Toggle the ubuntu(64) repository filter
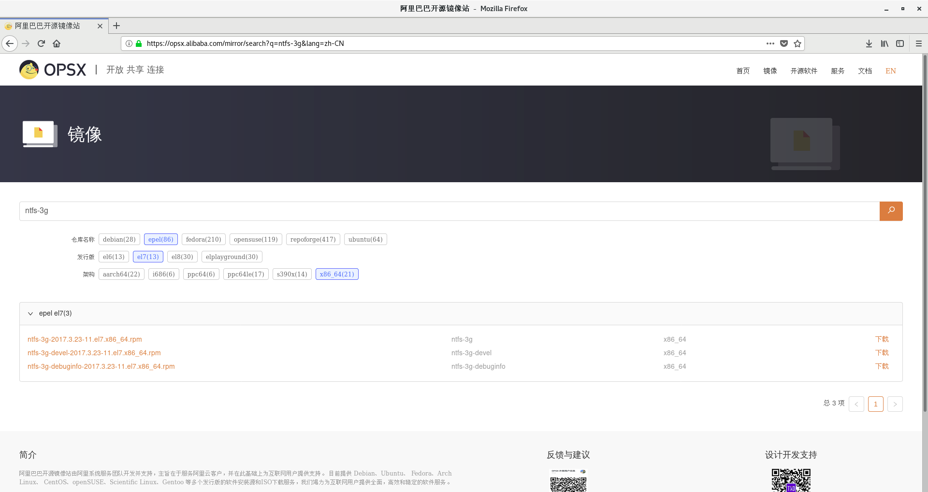The width and height of the screenshot is (928, 492). point(365,239)
